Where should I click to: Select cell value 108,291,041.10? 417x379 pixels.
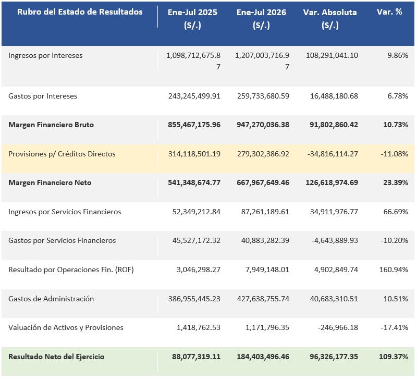[332, 55]
